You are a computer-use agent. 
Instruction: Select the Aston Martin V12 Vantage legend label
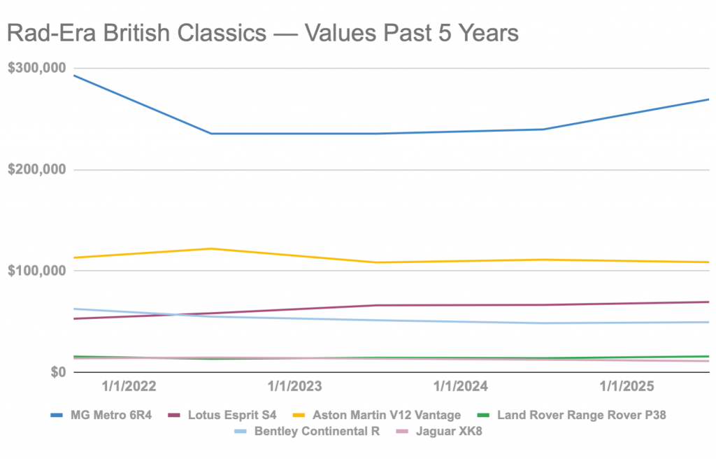click(x=387, y=415)
